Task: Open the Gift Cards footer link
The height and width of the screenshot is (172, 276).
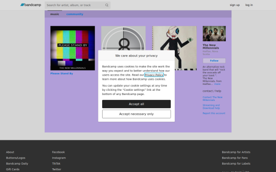Action: point(13,169)
